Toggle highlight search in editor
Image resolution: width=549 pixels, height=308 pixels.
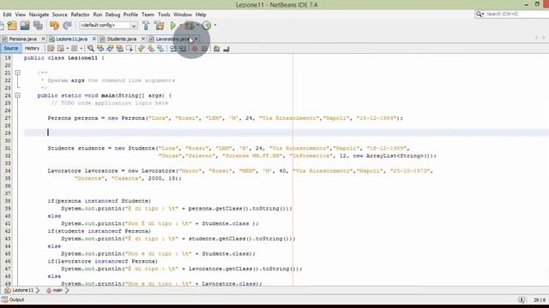[119, 49]
